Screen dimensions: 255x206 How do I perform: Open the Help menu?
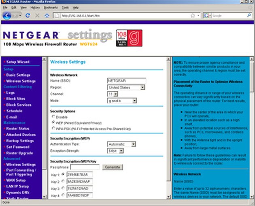[75, 7]
